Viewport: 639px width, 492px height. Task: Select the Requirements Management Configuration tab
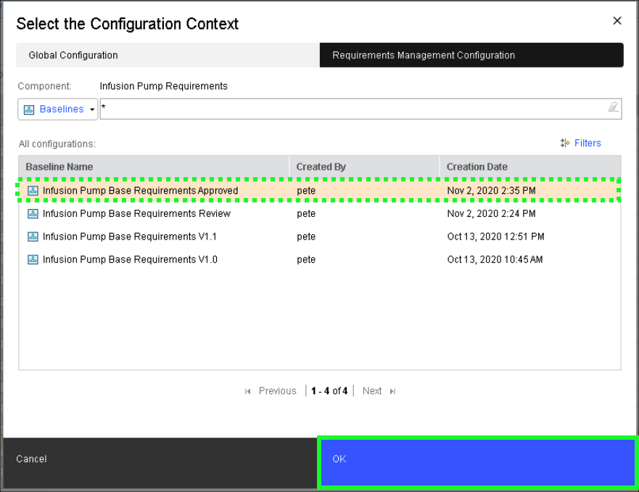pyautogui.click(x=471, y=55)
